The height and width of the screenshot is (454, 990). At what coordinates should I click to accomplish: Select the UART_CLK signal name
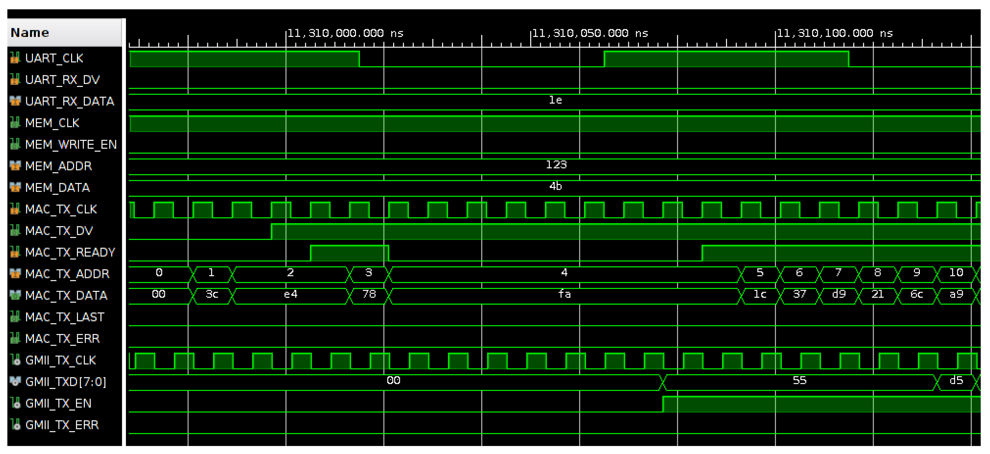click(54, 58)
